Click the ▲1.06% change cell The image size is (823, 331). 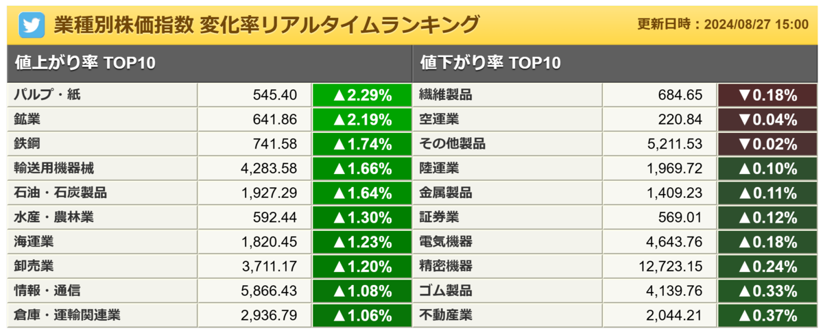361,315
